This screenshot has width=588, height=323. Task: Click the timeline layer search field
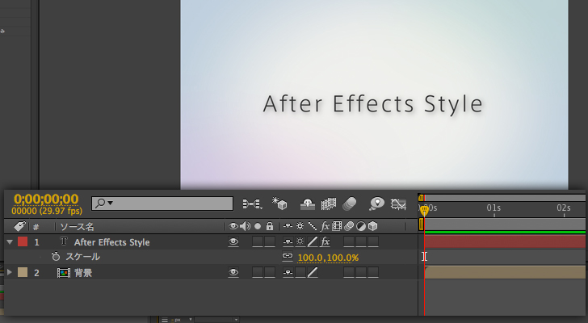[x=162, y=203]
